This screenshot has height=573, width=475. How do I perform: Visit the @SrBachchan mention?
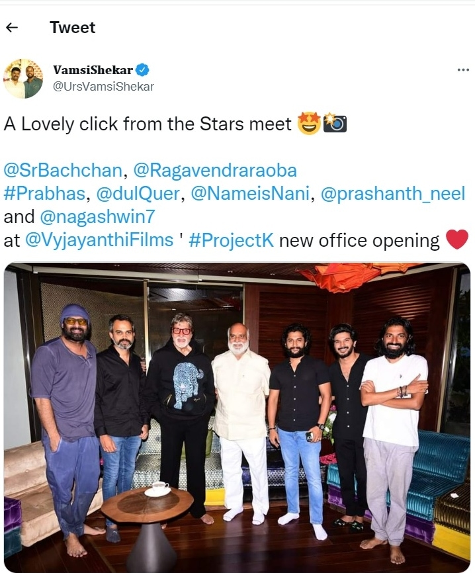click(63, 171)
